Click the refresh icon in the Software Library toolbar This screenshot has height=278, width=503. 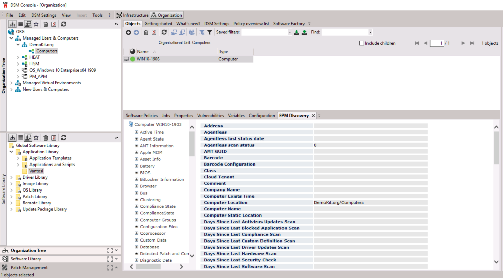click(x=64, y=137)
